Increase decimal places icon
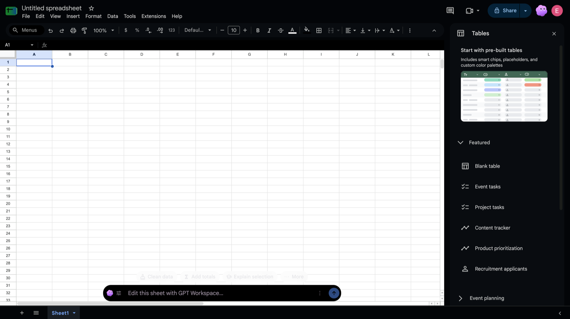The width and height of the screenshot is (570, 319). pos(160,30)
